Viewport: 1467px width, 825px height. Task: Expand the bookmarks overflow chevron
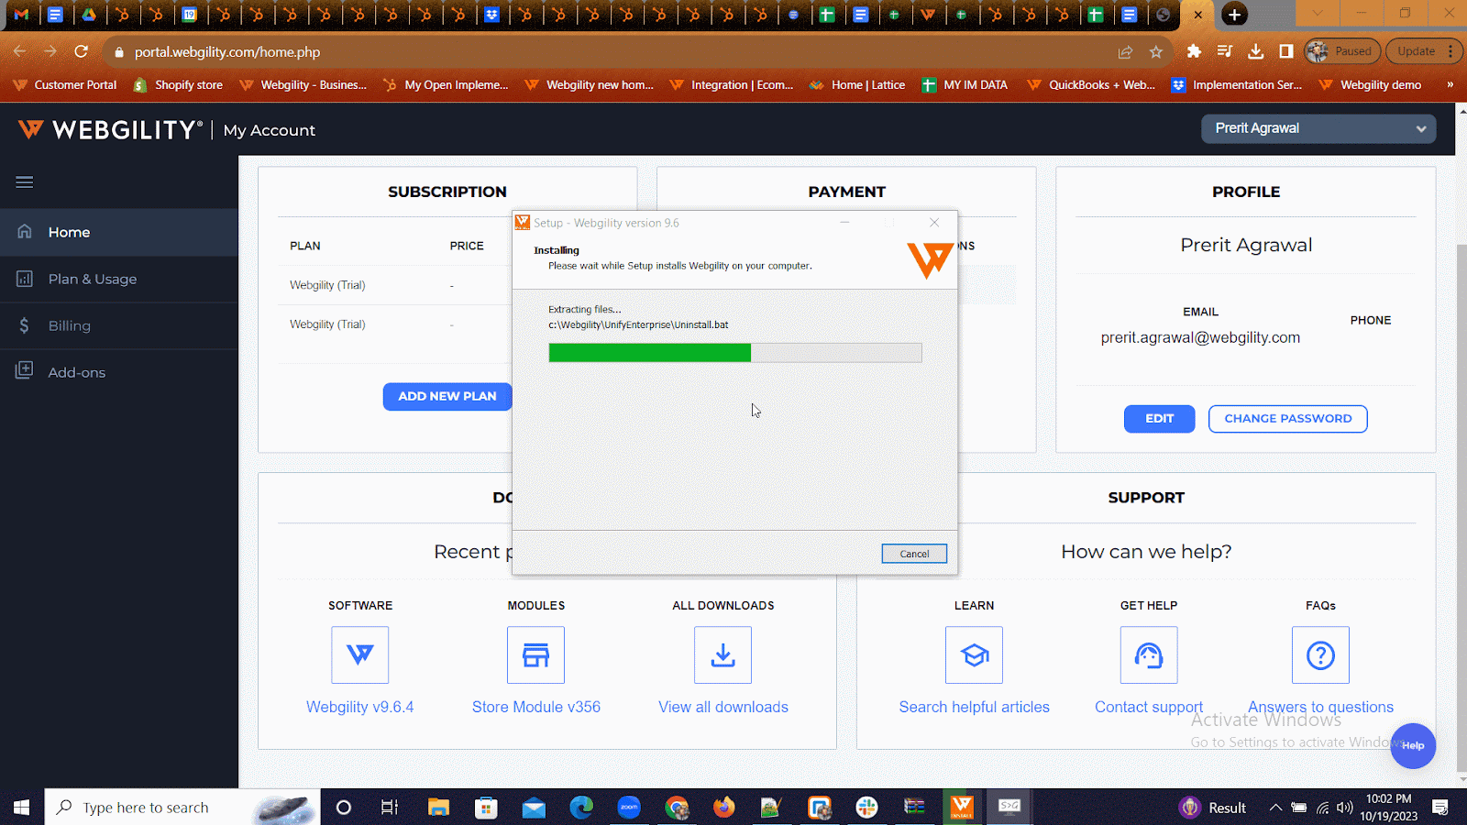click(1450, 84)
